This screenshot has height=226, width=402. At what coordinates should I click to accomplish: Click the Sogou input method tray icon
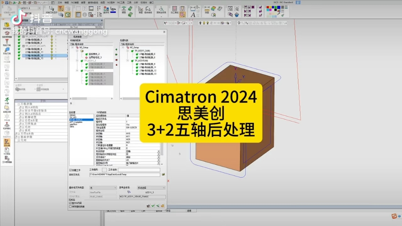coord(394,216)
